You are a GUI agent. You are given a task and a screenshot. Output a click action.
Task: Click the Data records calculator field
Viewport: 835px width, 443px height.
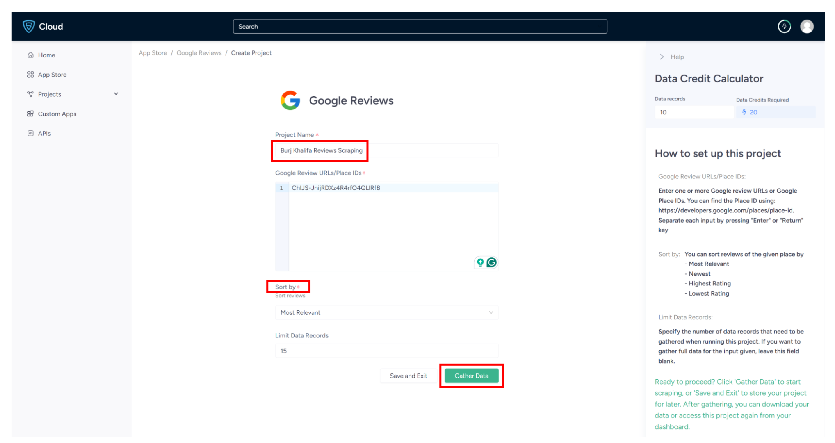click(694, 112)
